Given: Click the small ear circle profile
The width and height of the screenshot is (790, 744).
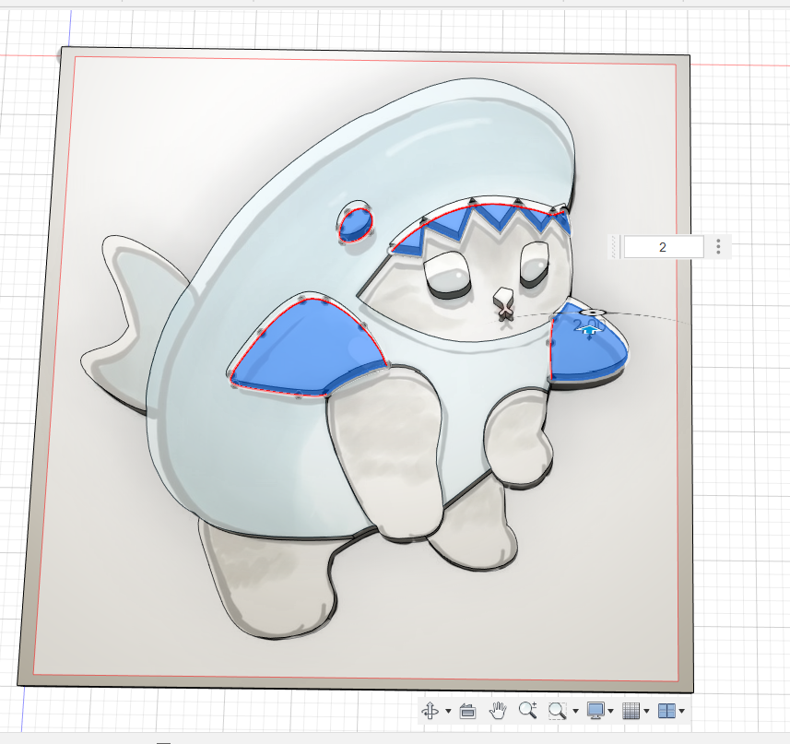Looking at the screenshot, I should point(355,221).
